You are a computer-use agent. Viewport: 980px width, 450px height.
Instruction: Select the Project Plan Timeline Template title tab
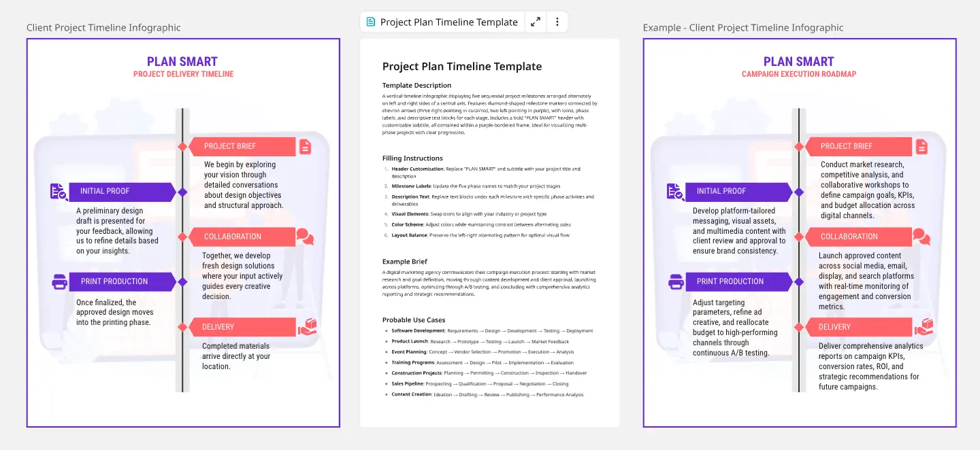coord(448,22)
